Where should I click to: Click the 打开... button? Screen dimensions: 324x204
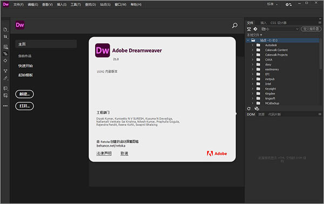(x=24, y=106)
